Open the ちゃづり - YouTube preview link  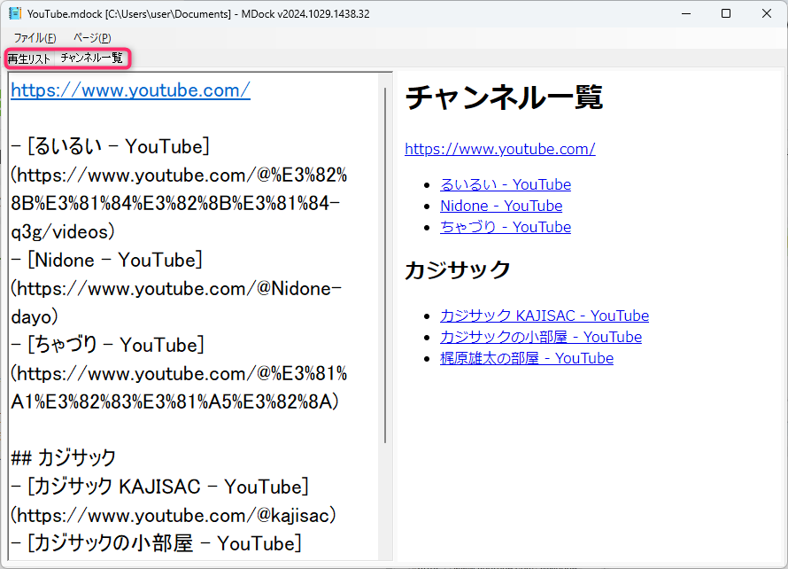point(505,227)
